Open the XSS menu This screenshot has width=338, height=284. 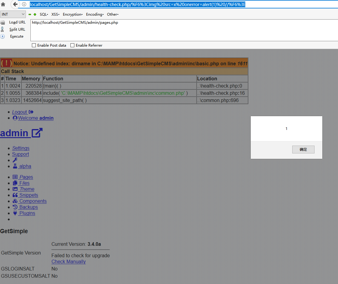pyautogui.click(x=55, y=14)
